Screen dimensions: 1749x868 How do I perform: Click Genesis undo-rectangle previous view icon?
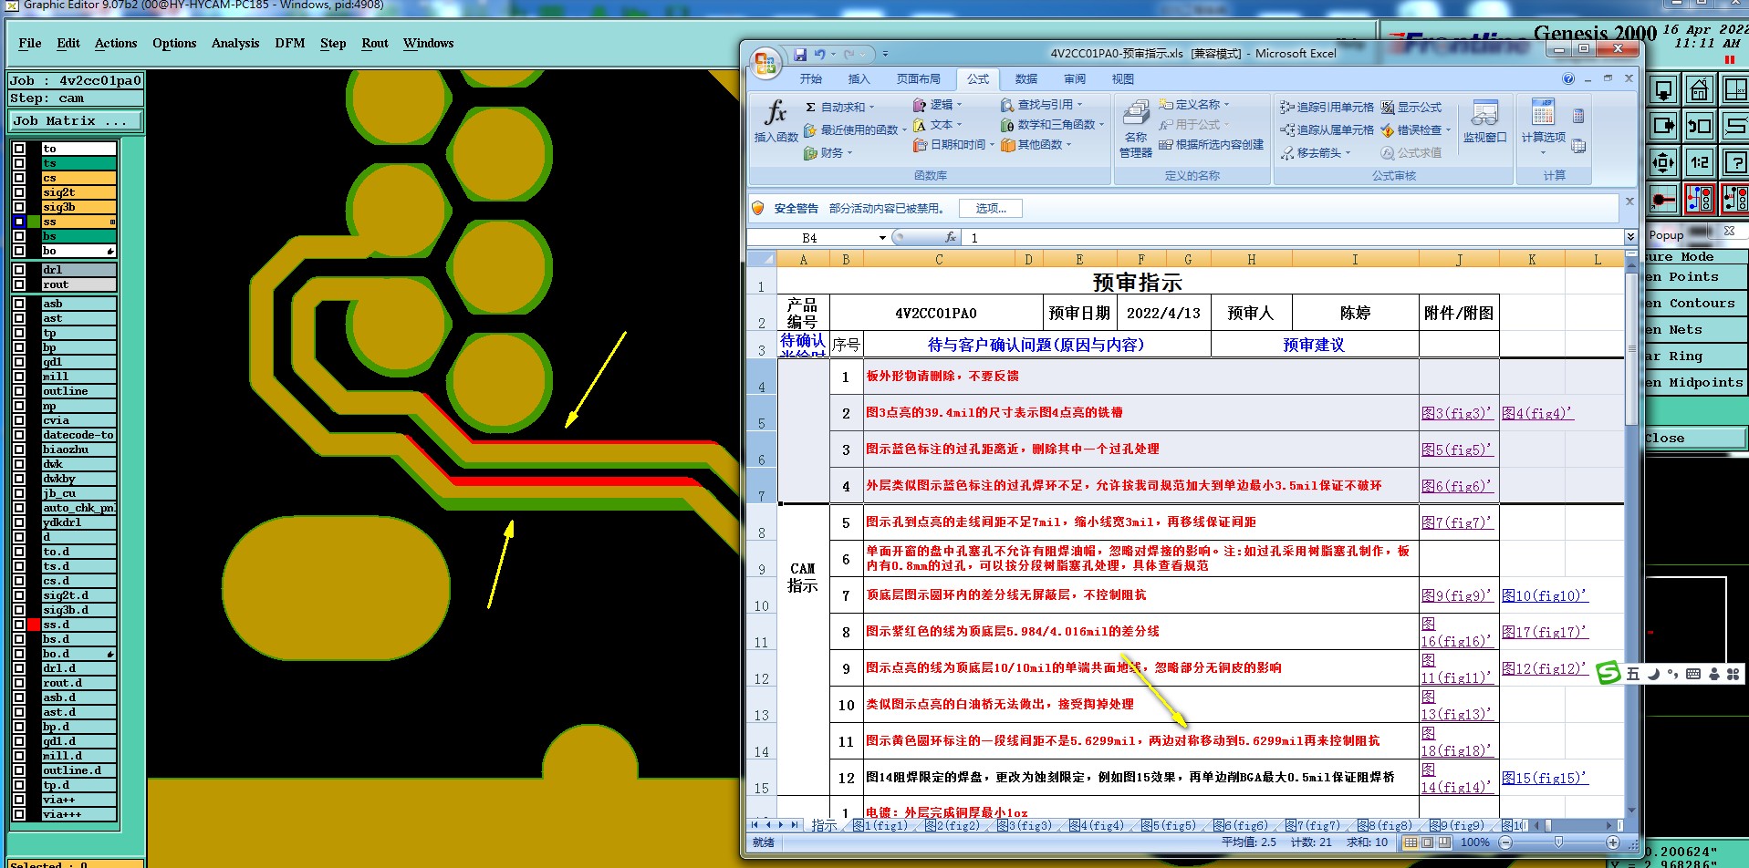coord(1699,126)
